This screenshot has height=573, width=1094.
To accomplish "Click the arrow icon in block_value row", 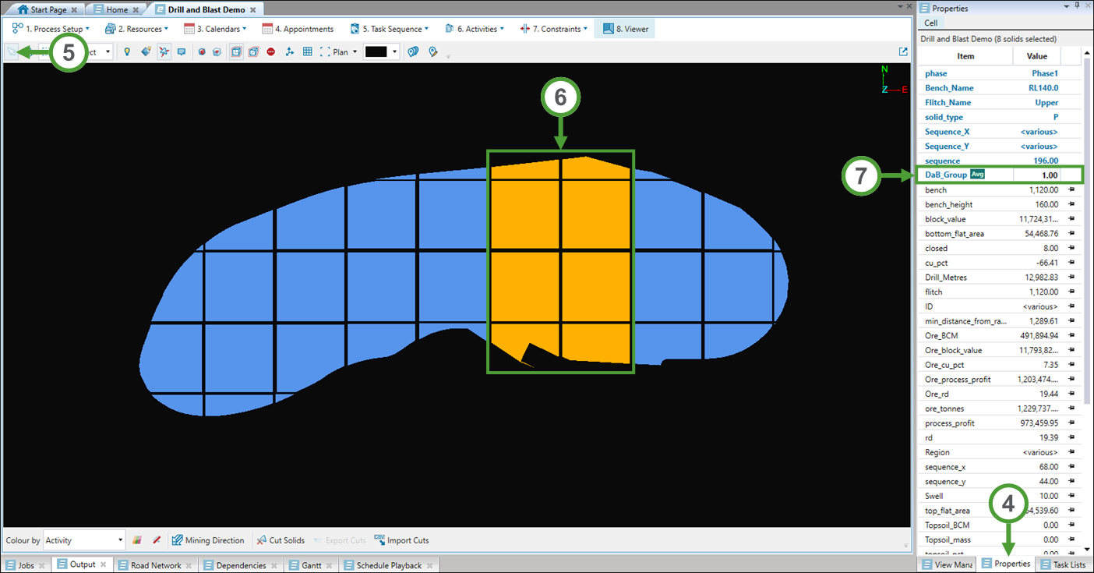I will [1071, 219].
